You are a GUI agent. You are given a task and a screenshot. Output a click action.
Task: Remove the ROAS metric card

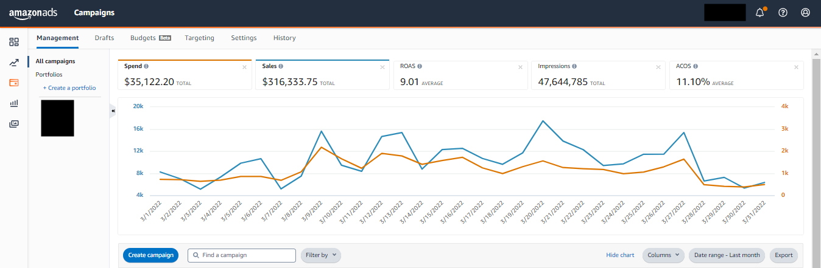[520, 67]
